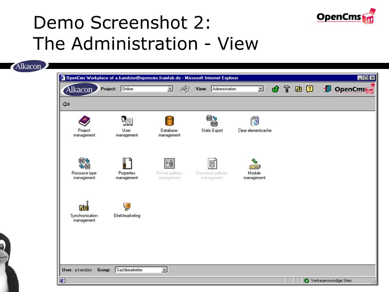
Task: Click the Clear elementcache label text
Action: point(254,130)
